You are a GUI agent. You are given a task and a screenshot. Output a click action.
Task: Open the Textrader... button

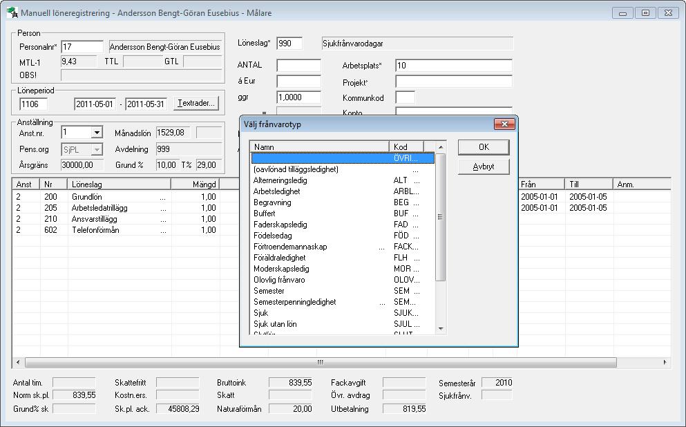pyautogui.click(x=196, y=103)
